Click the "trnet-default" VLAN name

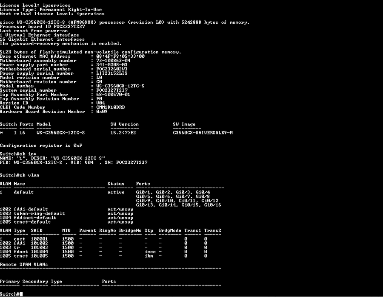[x=32, y=222]
